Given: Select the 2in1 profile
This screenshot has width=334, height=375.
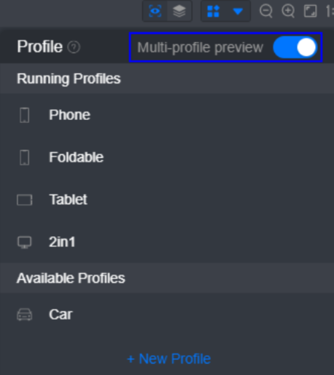Looking at the screenshot, I should click(x=62, y=242).
